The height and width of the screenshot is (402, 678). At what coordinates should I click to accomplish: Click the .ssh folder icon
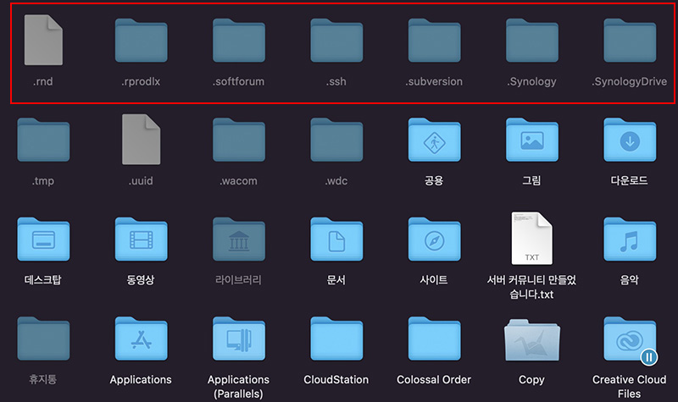pyautogui.click(x=336, y=40)
